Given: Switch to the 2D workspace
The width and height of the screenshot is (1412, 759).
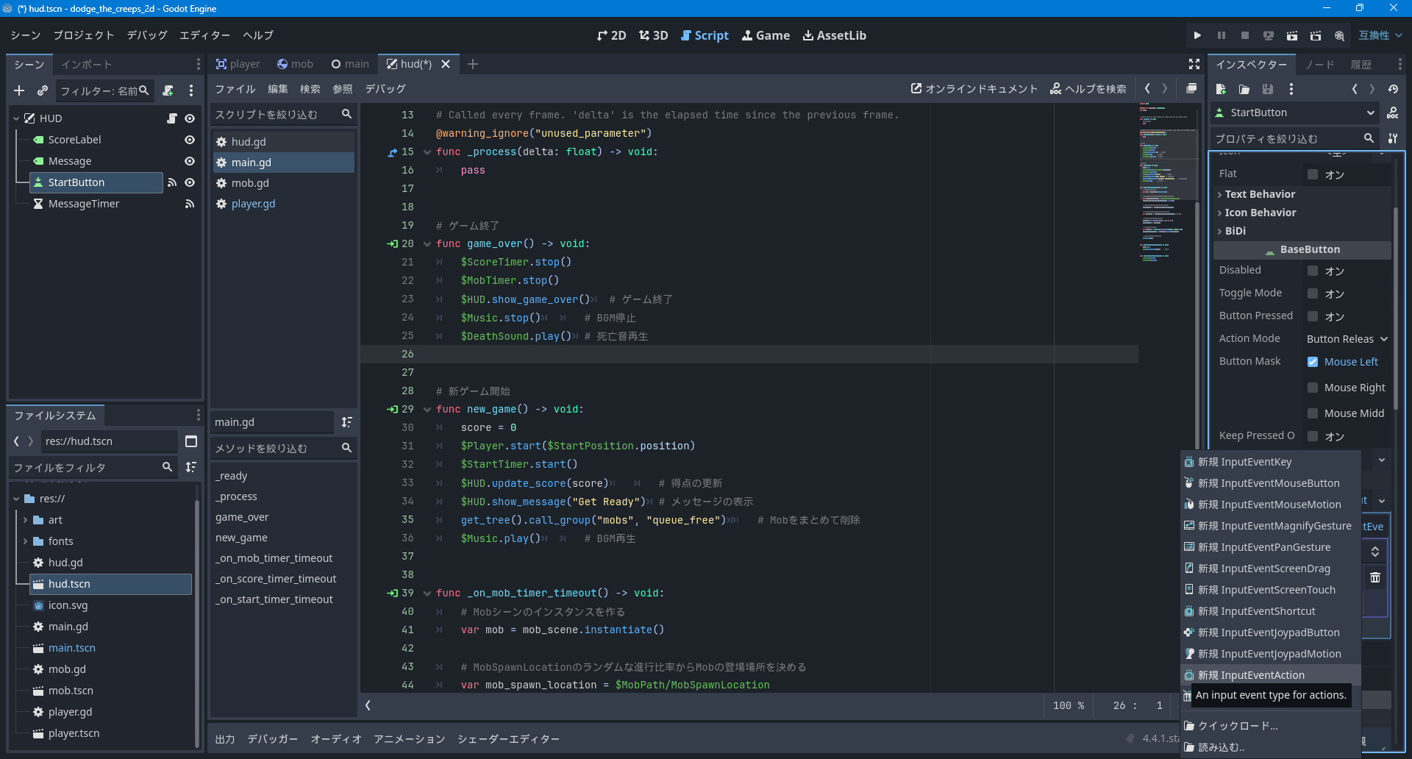Looking at the screenshot, I should point(611,35).
